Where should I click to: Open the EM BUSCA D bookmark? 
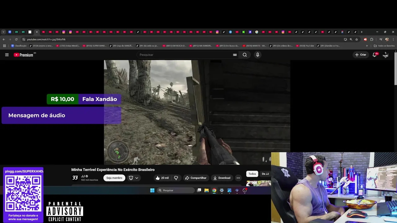(x=174, y=46)
